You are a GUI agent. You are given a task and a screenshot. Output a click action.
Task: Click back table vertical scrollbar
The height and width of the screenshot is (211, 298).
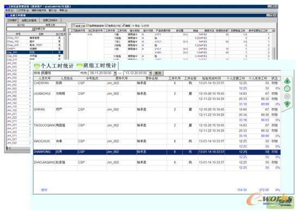pos(274,46)
